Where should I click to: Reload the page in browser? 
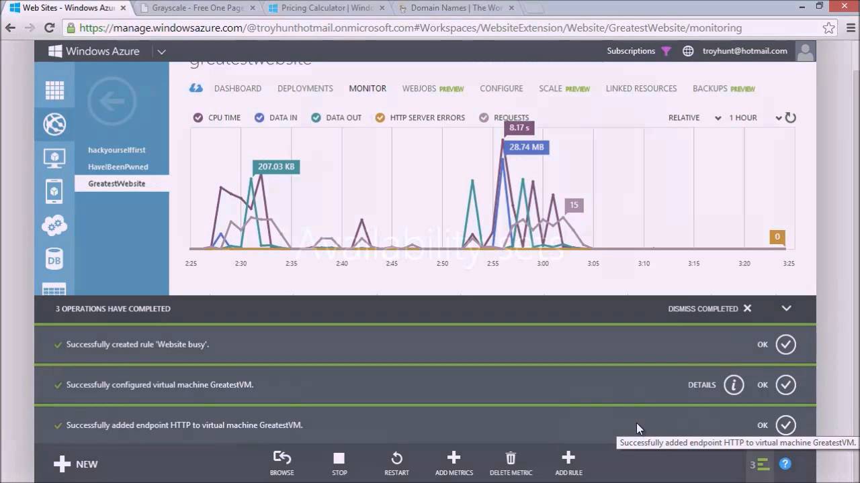(49, 28)
